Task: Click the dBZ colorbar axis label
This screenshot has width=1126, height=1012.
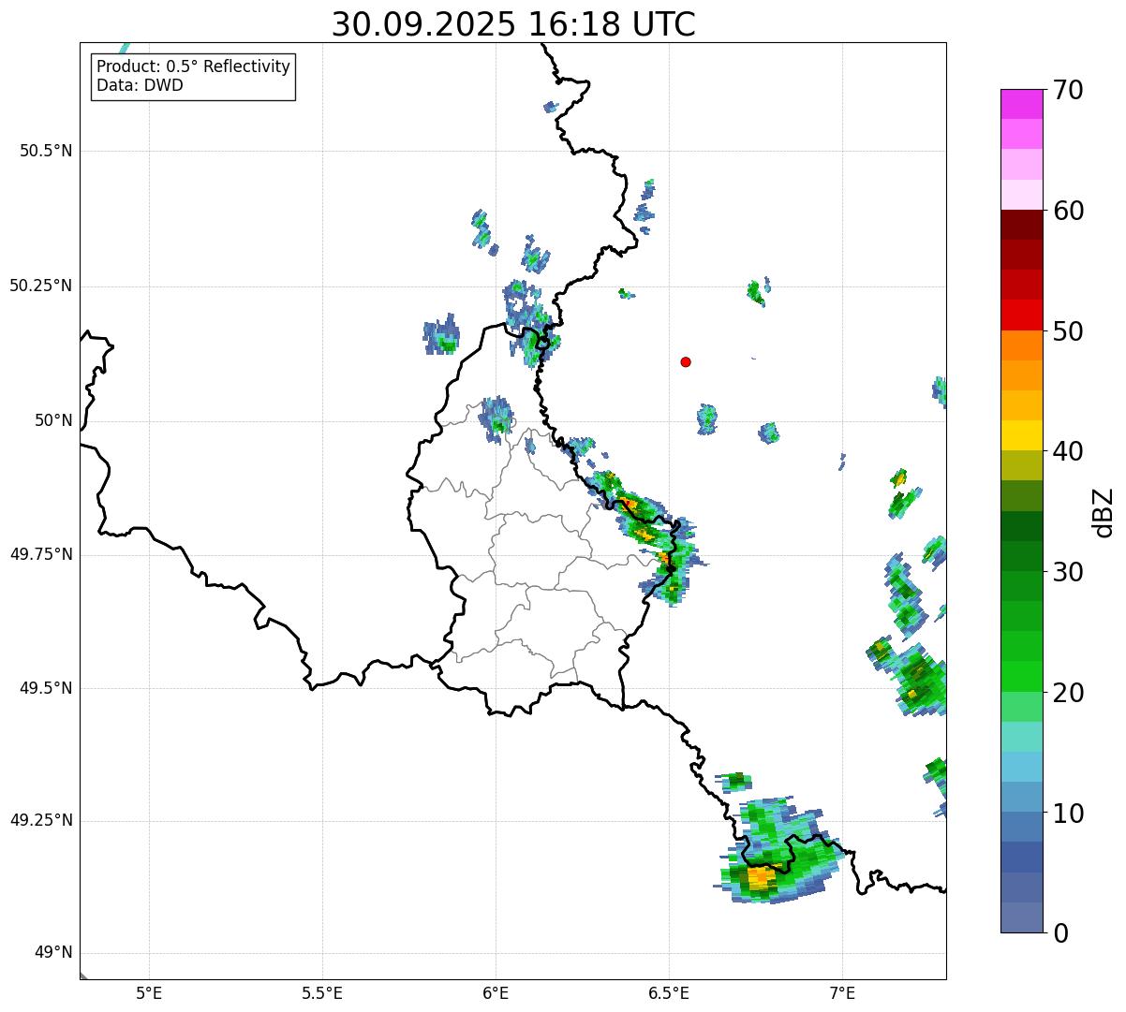Action: point(1104,512)
